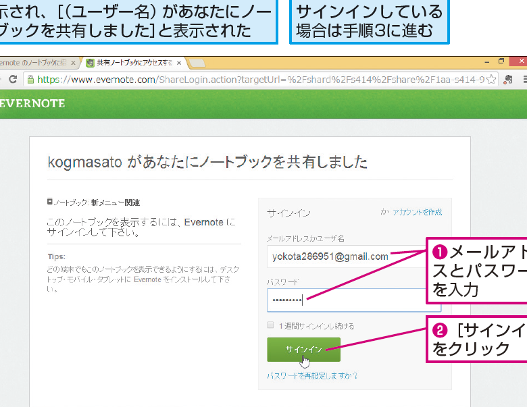Click the evernote.com URL address bar
Viewport: 527px width, 407px height.
pyautogui.click(x=261, y=80)
